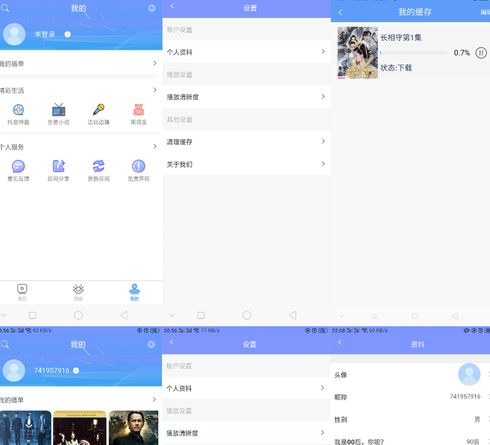Open 长相守 poster thumbnail
Screen dimensions: 490x445
click(358, 52)
